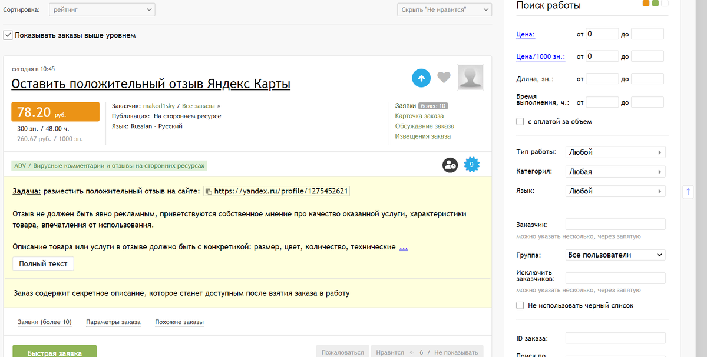
Task: Click the orange 78.20 руб. price badge
Action: click(55, 112)
